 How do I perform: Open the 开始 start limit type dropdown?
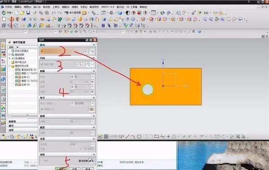(x=82, y=76)
